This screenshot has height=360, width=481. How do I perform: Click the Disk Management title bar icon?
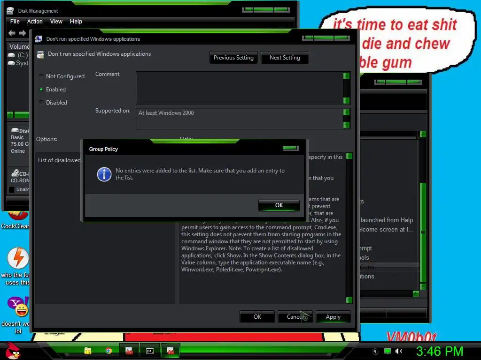[x=10, y=11]
